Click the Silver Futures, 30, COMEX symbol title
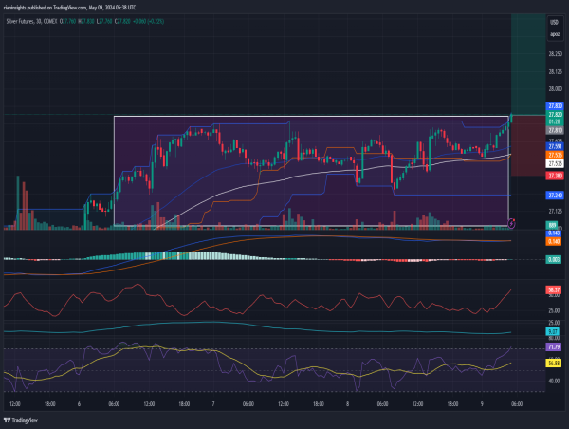 tap(31, 22)
